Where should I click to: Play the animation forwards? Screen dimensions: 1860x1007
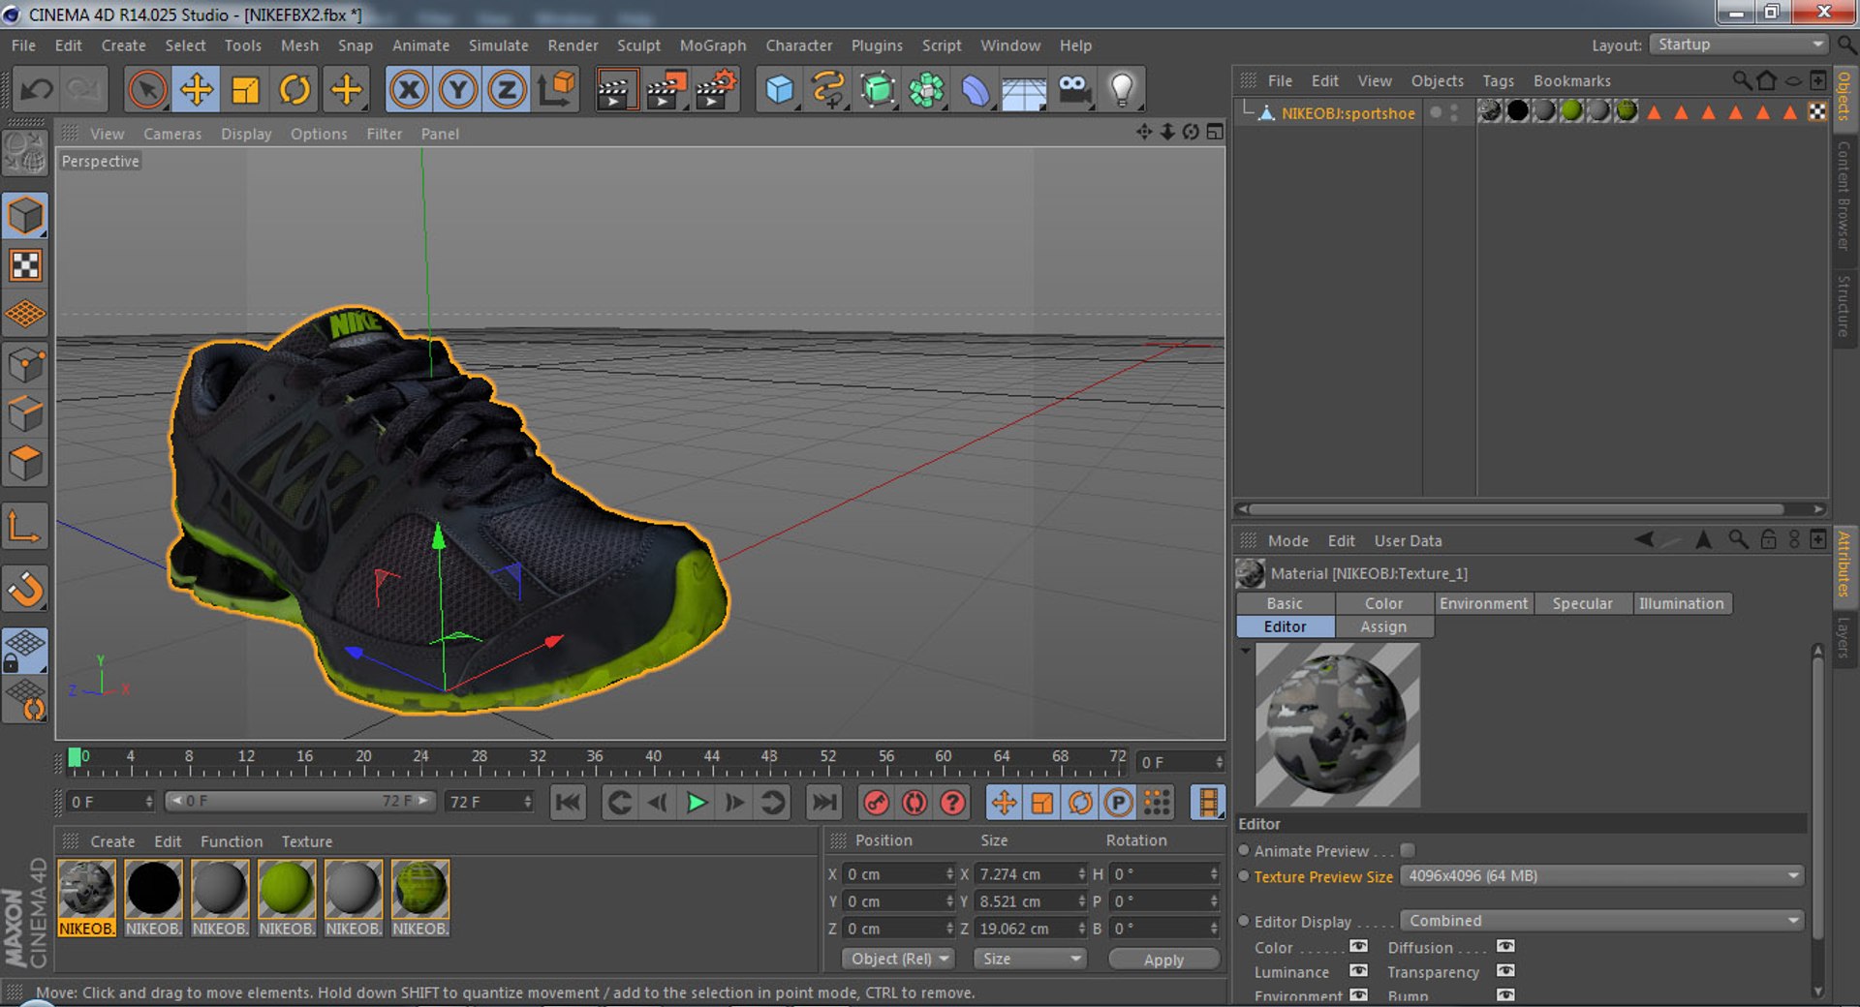pyautogui.click(x=697, y=803)
